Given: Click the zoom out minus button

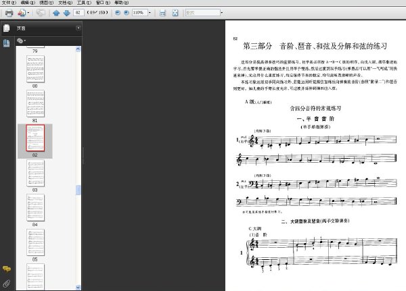Looking at the screenshot, I should tap(118, 12).
